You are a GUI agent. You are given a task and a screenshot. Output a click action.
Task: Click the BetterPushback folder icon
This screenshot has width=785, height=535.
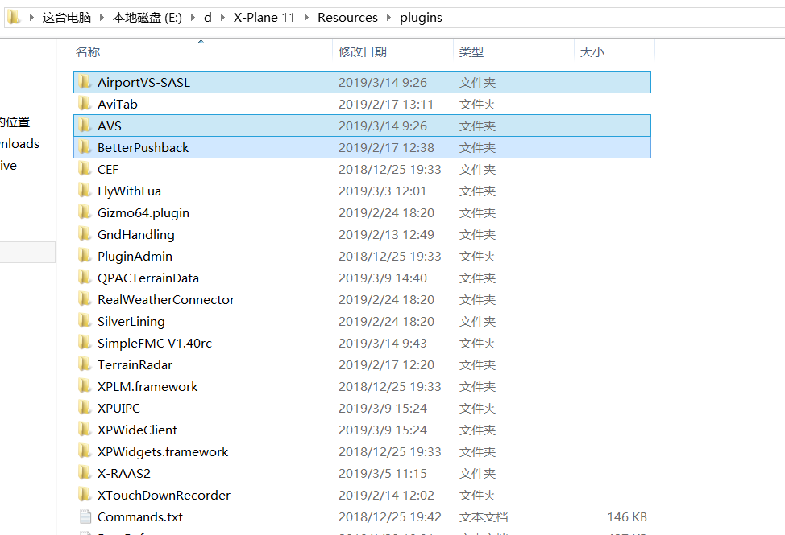click(x=85, y=147)
